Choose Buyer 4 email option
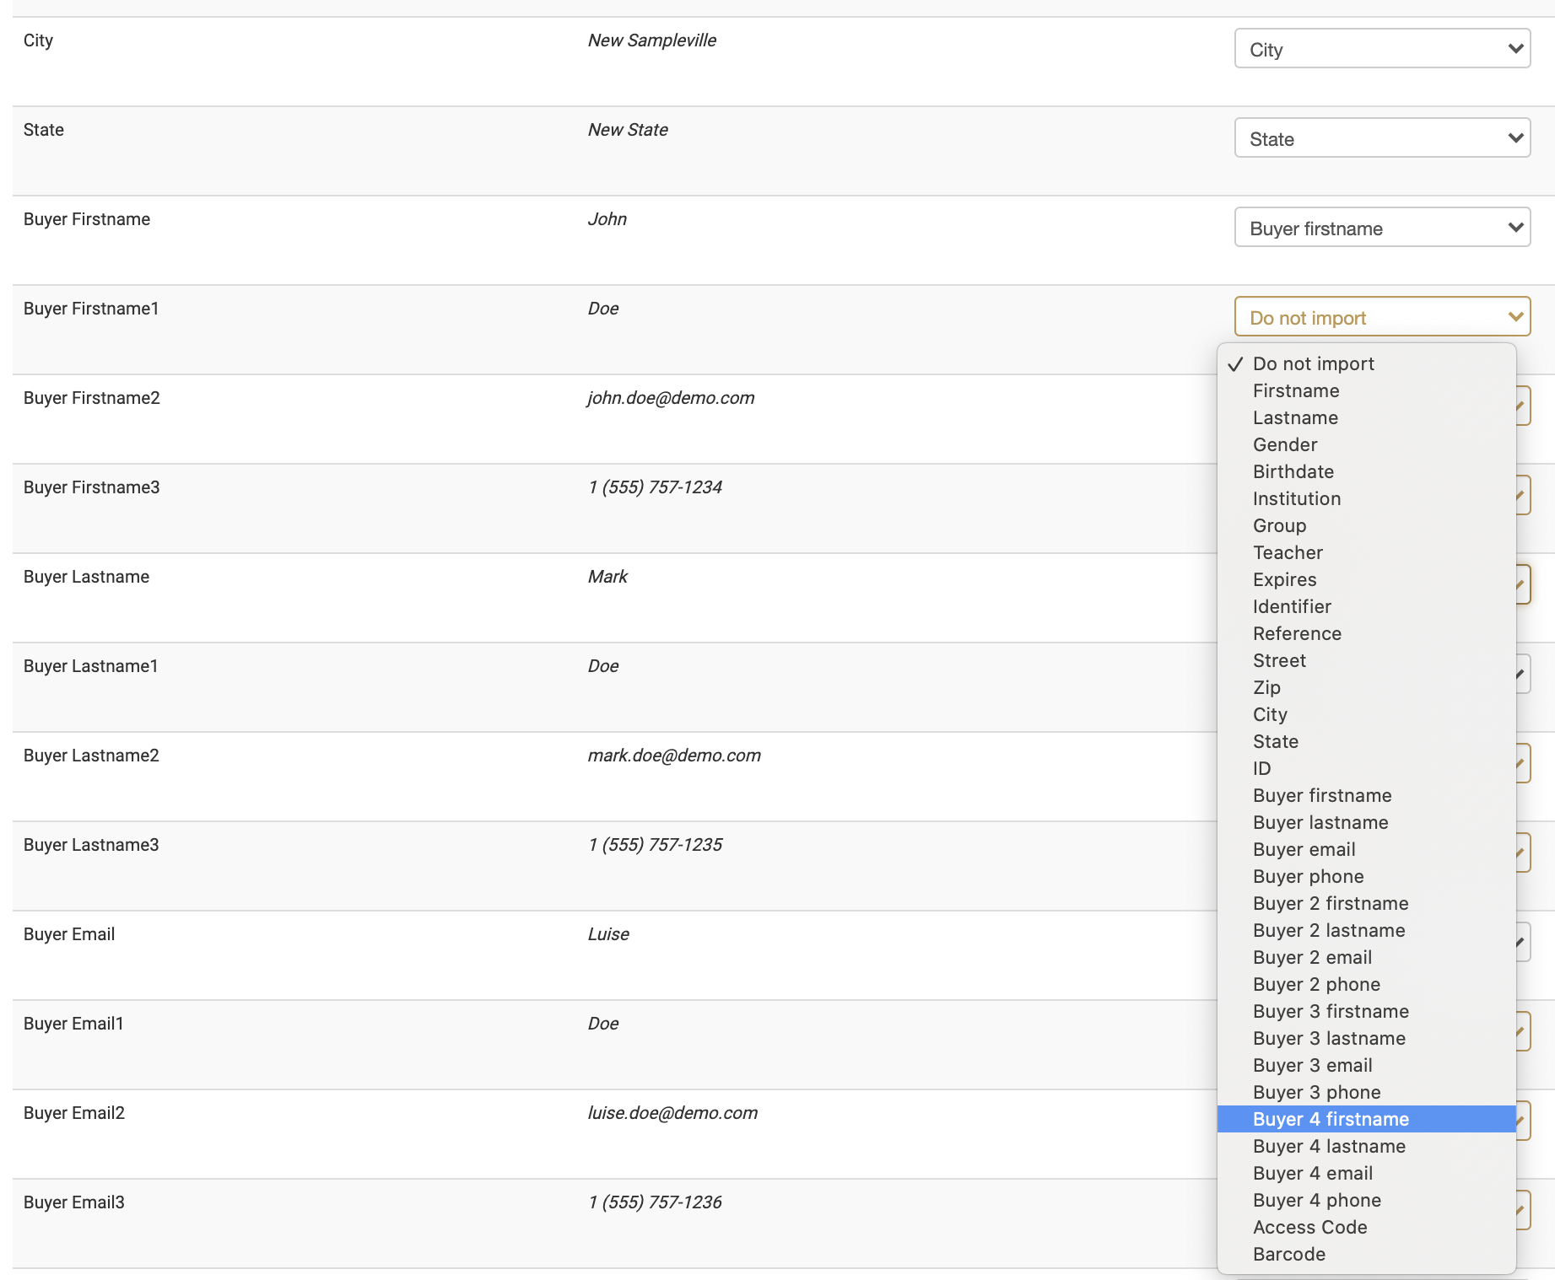 tap(1367, 1173)
